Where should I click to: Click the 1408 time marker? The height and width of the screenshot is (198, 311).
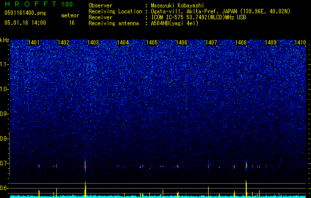coord(241,43)
